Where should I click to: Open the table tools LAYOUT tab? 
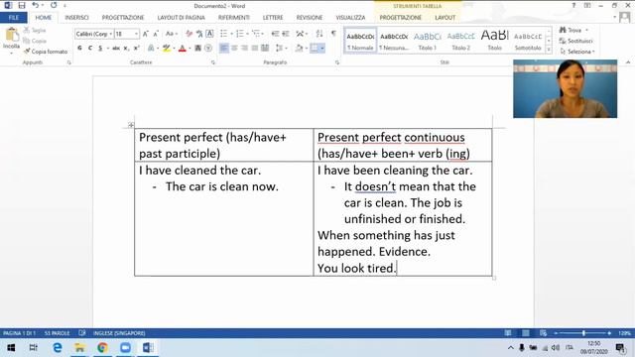445,18
